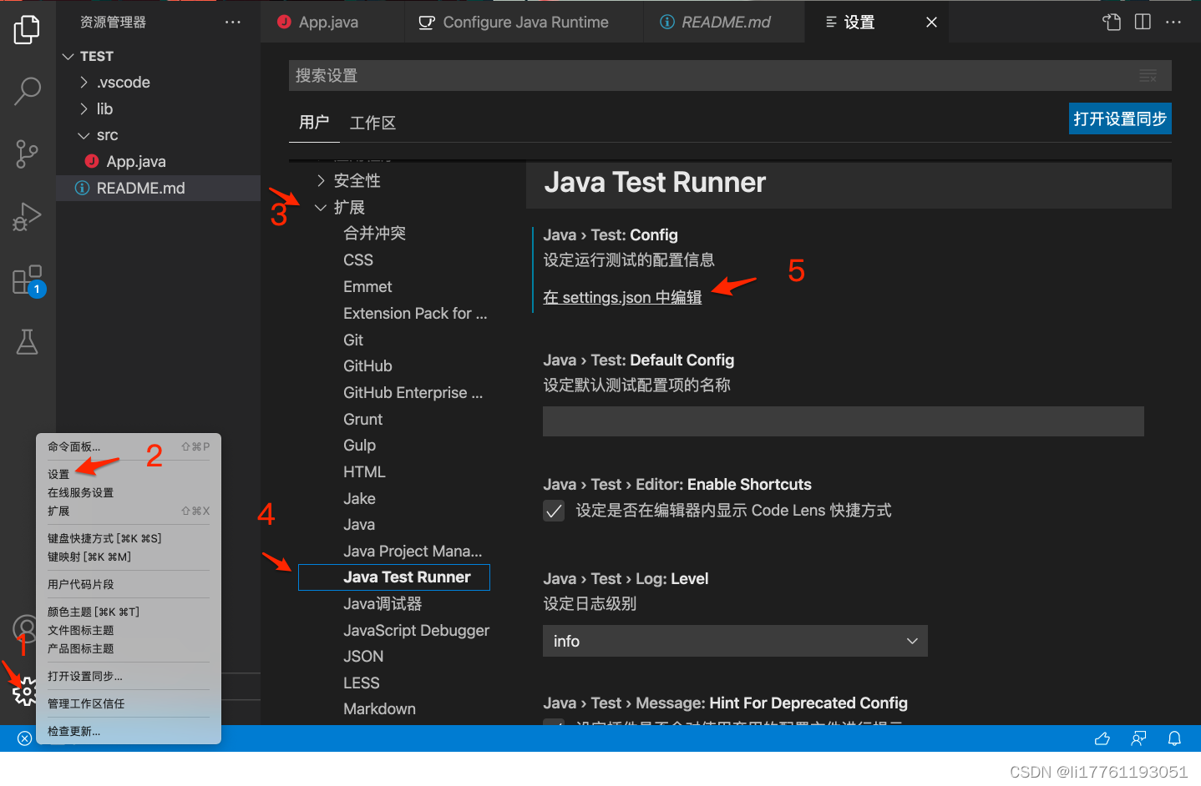Image resolution: width=1201 pixels, height=786 pixels.
Task: Click the settings search filter icon
Action: coord(1148,76)
